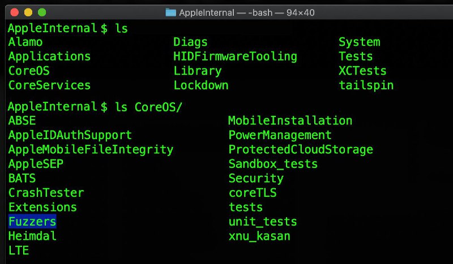Click the AppleInternal window title text

[247, 12]
